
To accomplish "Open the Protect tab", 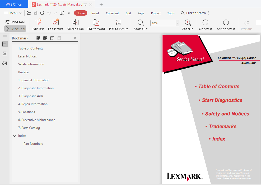I will pyautogui.click(x=156, y=13).
